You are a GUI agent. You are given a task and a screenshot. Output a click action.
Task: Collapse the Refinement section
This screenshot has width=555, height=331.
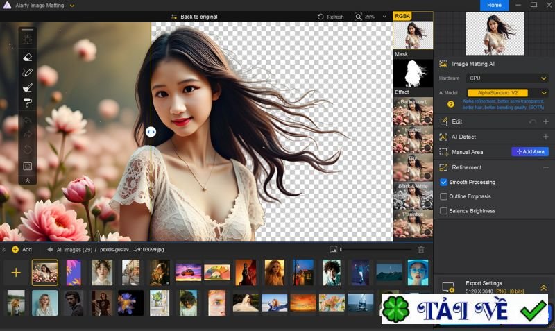(x=545, y=167)
